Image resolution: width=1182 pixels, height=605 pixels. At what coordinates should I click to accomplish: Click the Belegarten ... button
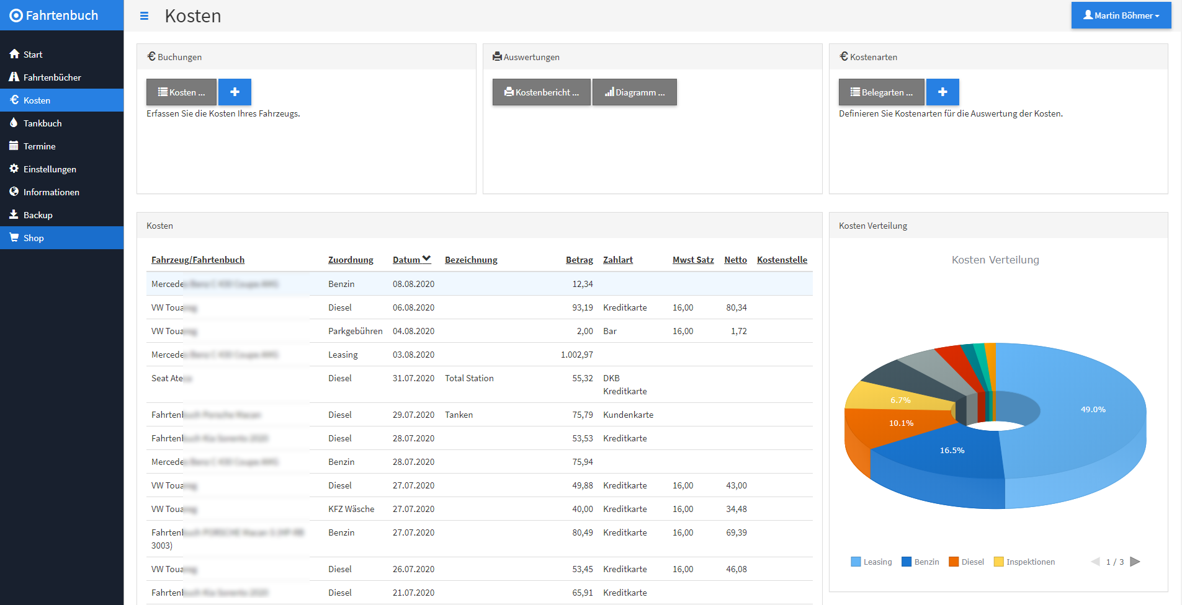pyautogui.click(x=882, y=92)
